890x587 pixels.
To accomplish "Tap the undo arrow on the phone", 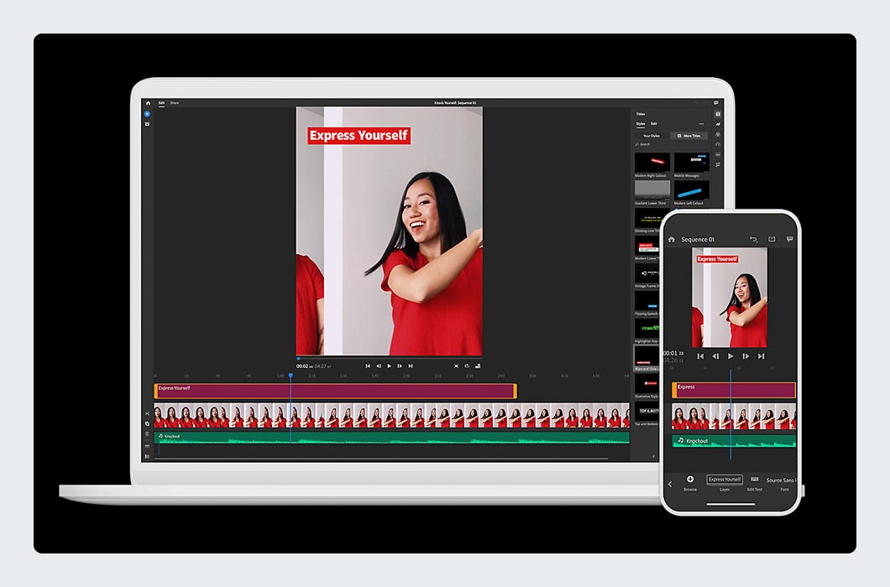I will point(754,239).
